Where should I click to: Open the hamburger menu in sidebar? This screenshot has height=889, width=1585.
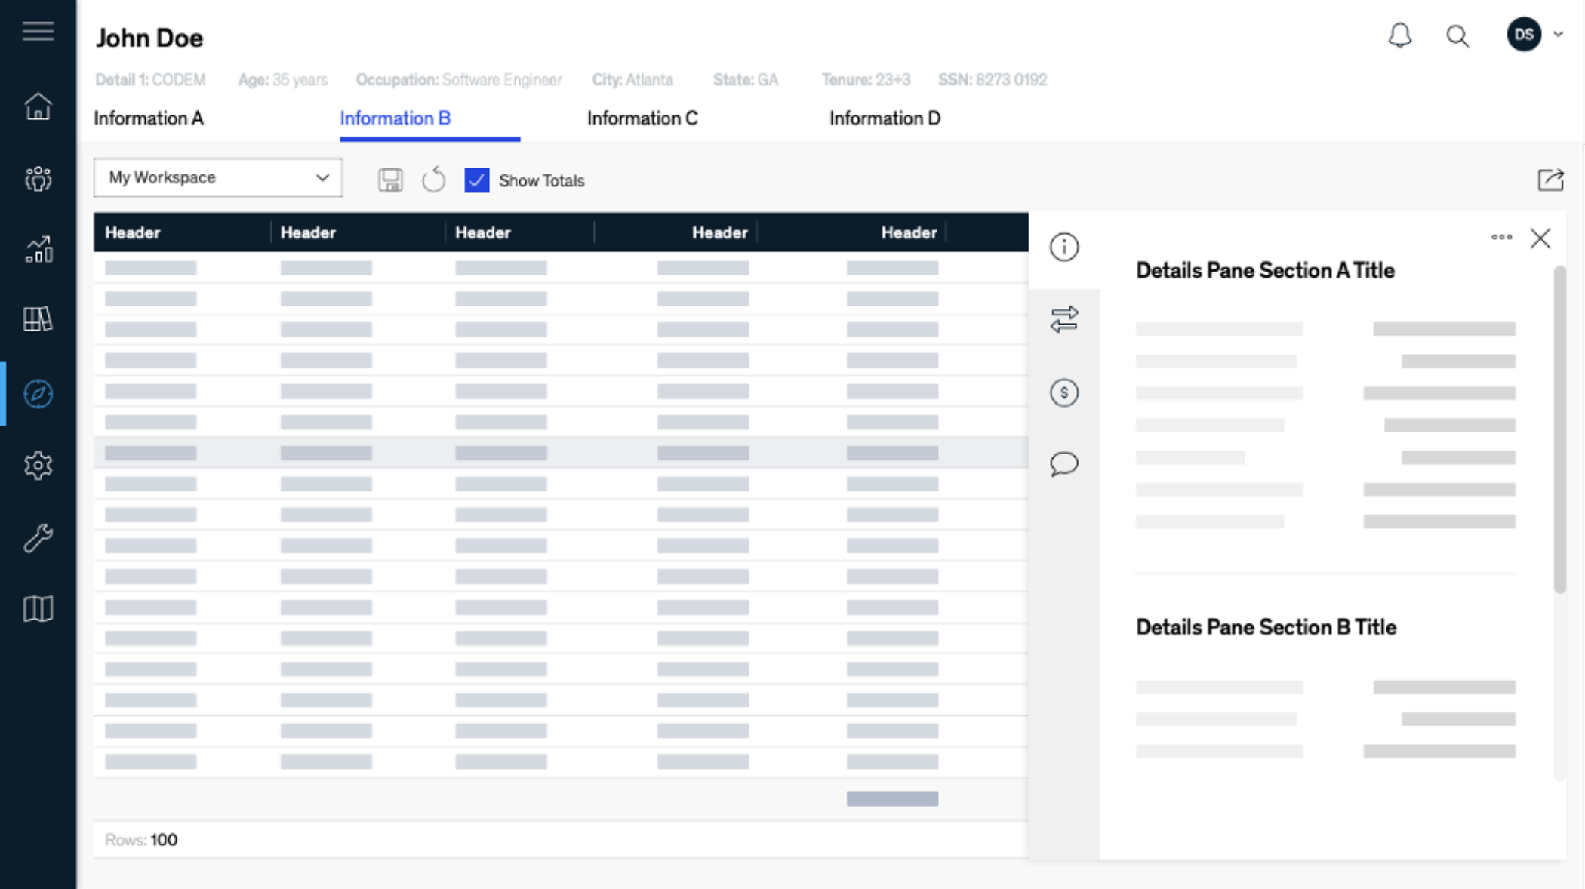click(38, 32)
